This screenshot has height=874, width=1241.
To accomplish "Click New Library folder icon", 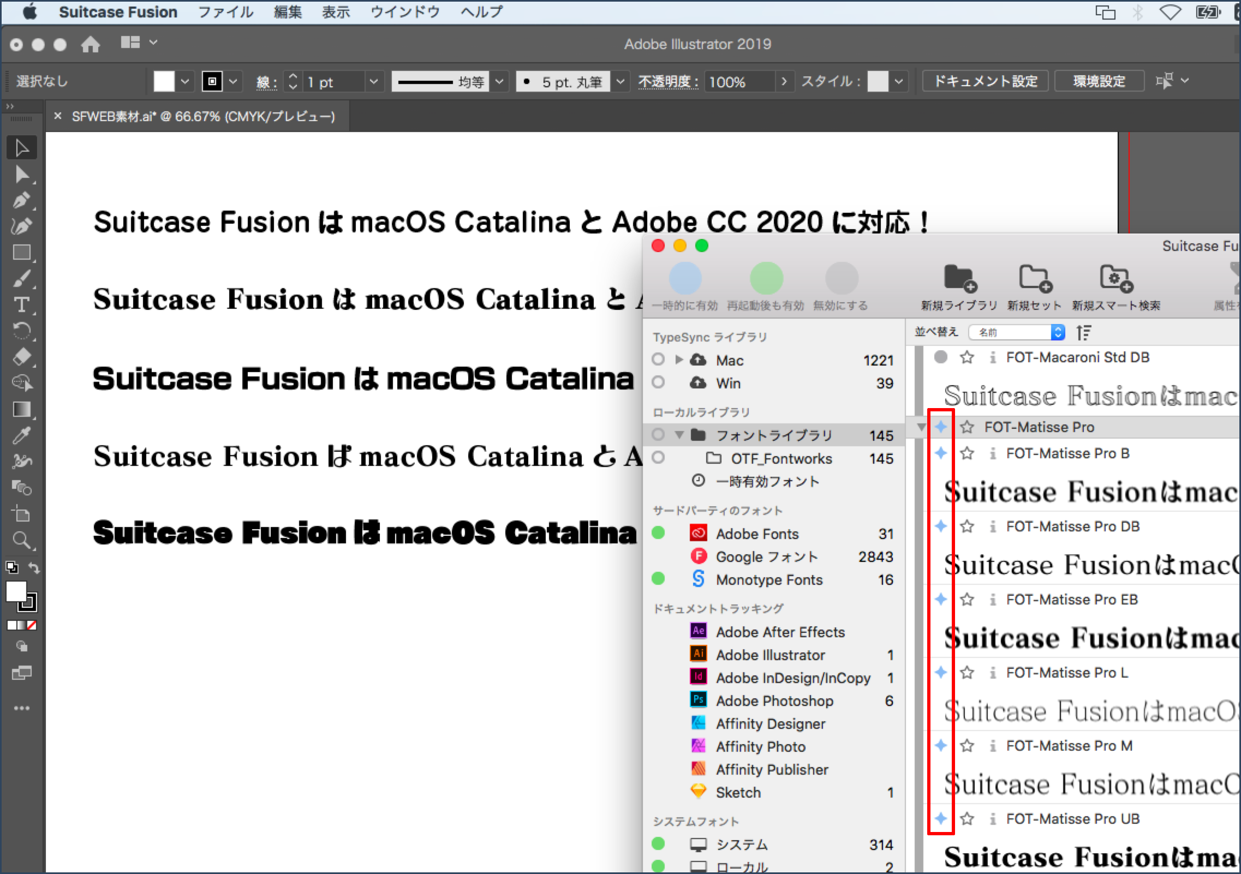I will (959, 278).
